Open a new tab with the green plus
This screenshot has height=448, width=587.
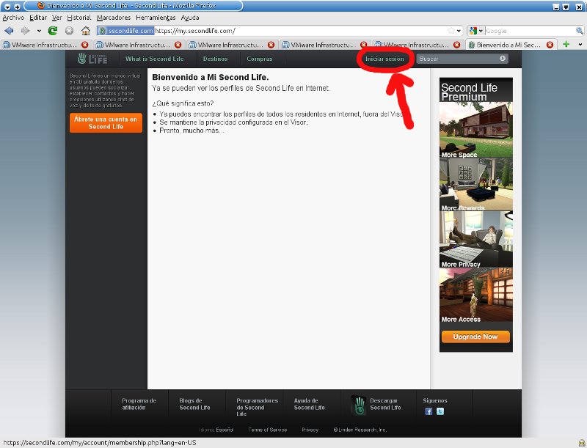566,44
